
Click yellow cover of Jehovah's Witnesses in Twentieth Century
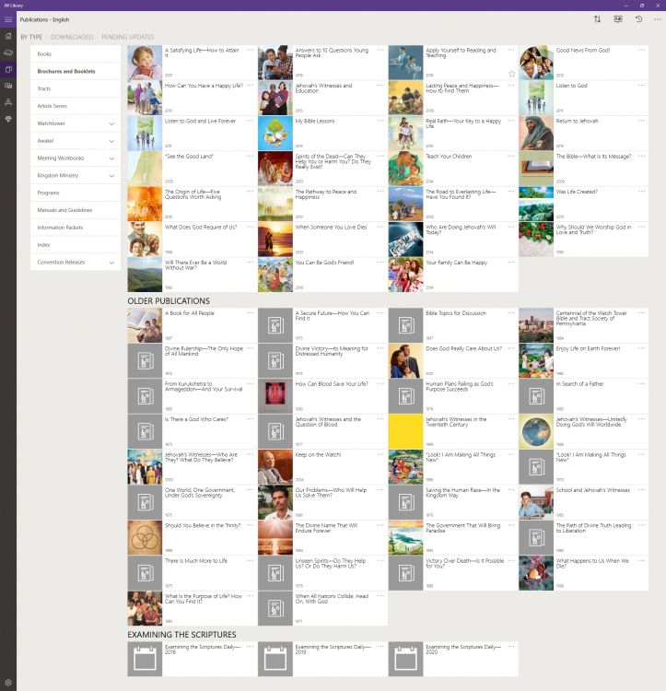[x=405, y=431]
